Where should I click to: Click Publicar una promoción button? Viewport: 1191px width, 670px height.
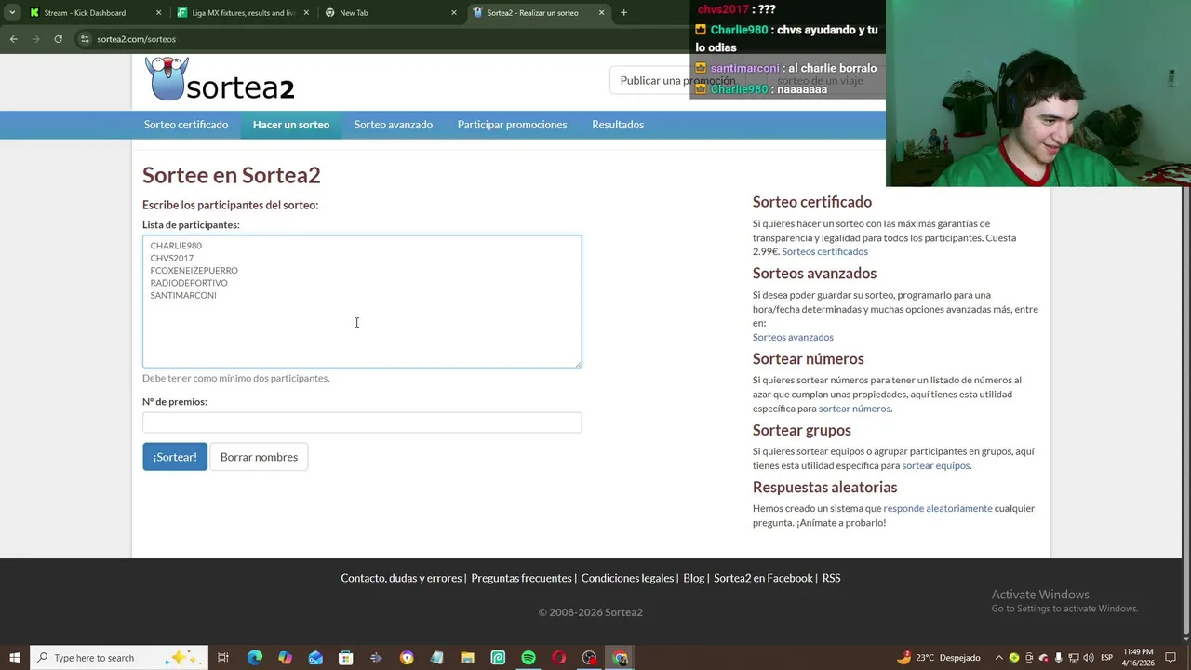coord(677,80)
